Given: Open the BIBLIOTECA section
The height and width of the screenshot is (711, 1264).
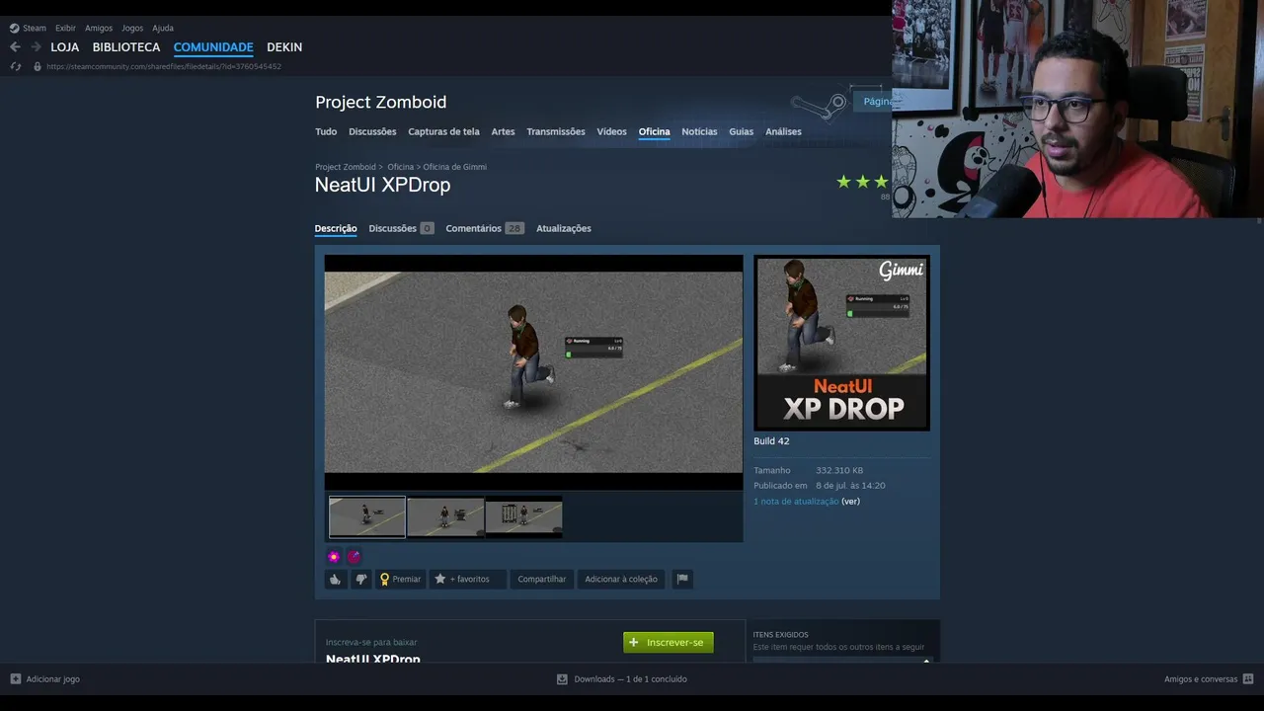Looking at the screenshot, I should [x=126, y=46].
